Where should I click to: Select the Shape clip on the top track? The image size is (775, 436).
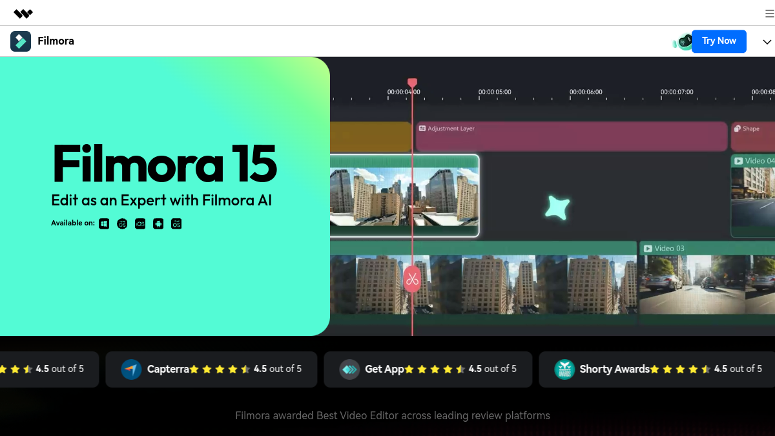(753, 136)
